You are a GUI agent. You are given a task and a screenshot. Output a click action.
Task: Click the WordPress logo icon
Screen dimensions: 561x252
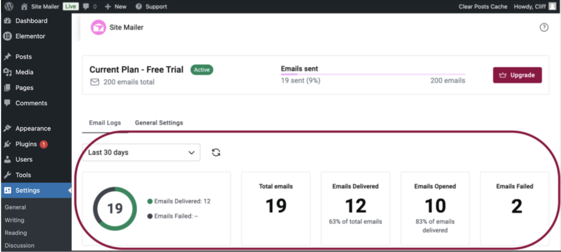click(8, 7)
